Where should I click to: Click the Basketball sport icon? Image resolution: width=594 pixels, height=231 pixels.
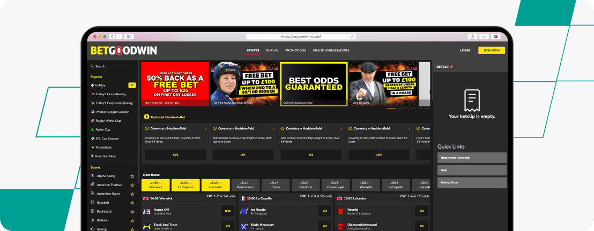pyautogui.click(x=92, y=211)
